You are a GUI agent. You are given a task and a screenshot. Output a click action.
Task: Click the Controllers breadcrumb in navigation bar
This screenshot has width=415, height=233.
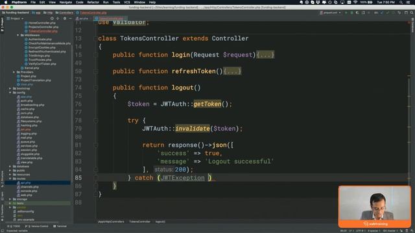click(64, 13)
